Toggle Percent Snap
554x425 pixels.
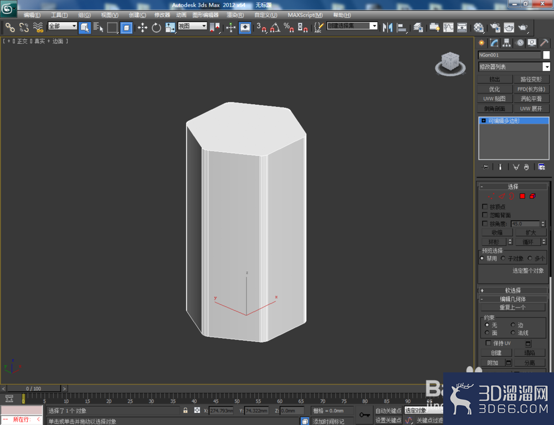click(289, 27)
